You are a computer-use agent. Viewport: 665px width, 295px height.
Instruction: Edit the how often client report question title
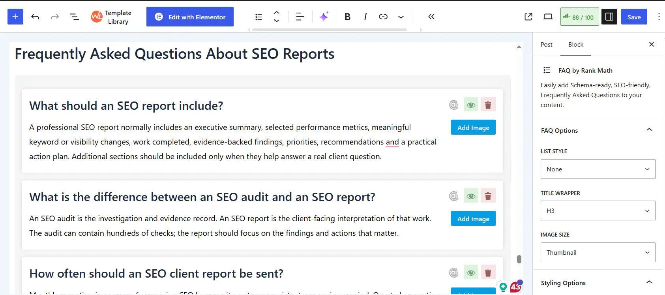(x=156, y=274)
